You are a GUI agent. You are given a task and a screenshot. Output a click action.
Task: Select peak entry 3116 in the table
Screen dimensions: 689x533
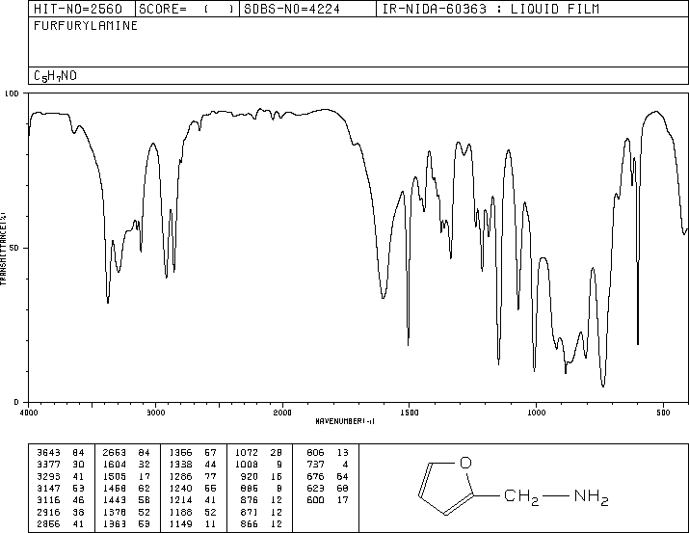pos(48,500)
